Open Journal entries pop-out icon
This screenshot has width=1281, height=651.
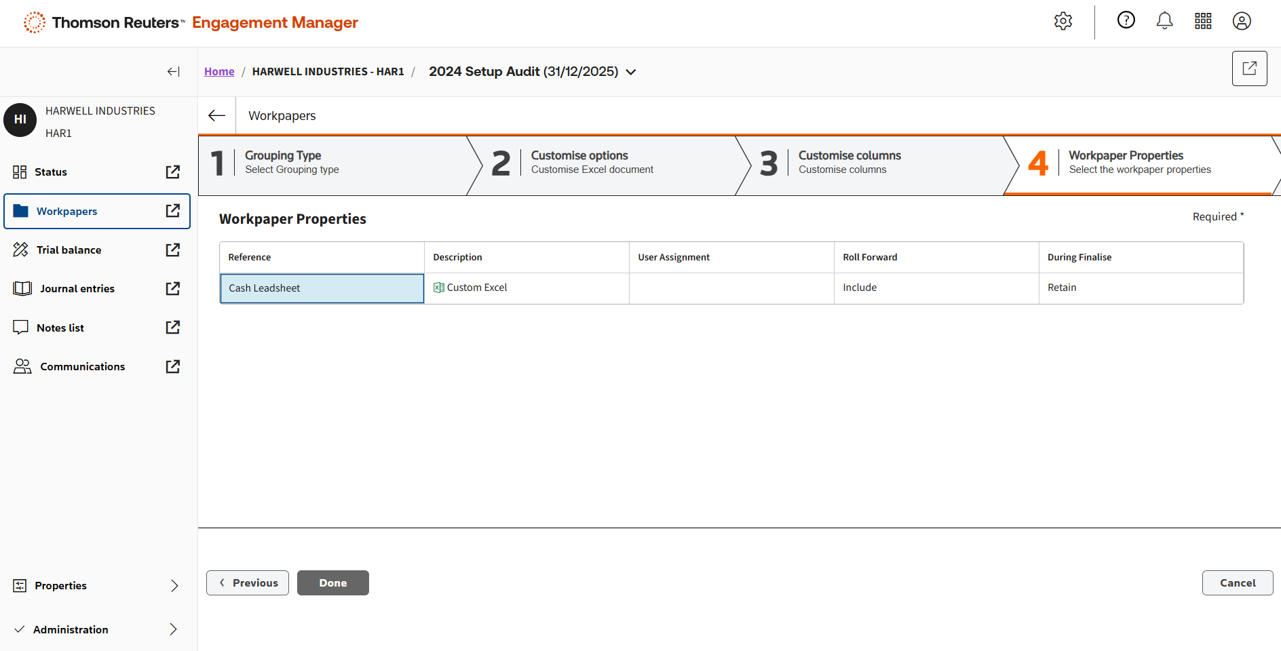(173, 288)
